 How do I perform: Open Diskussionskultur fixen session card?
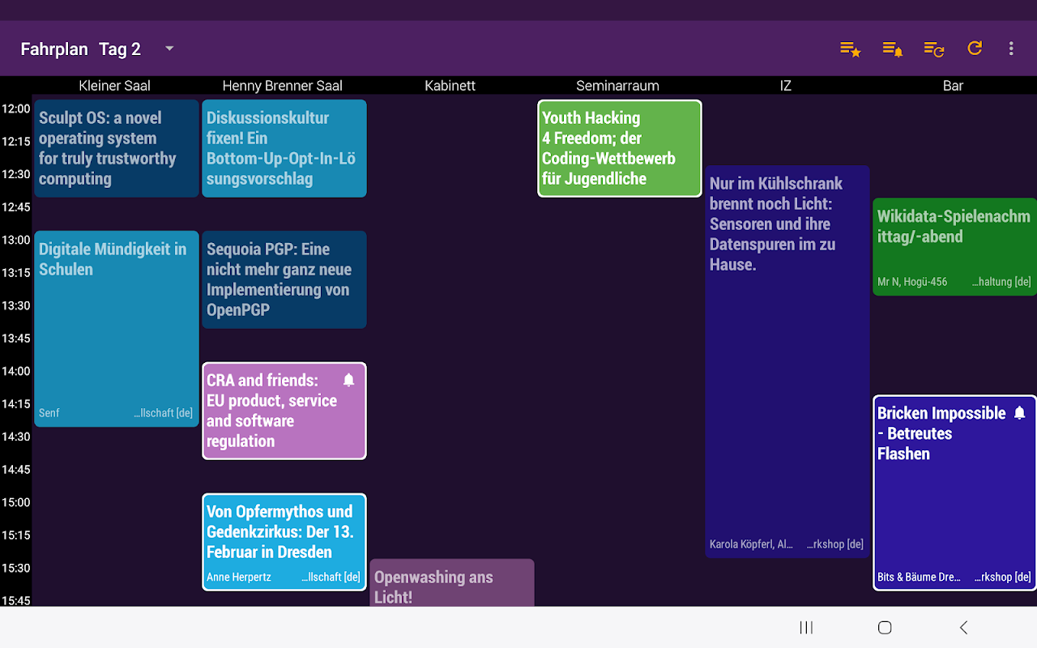284,148
